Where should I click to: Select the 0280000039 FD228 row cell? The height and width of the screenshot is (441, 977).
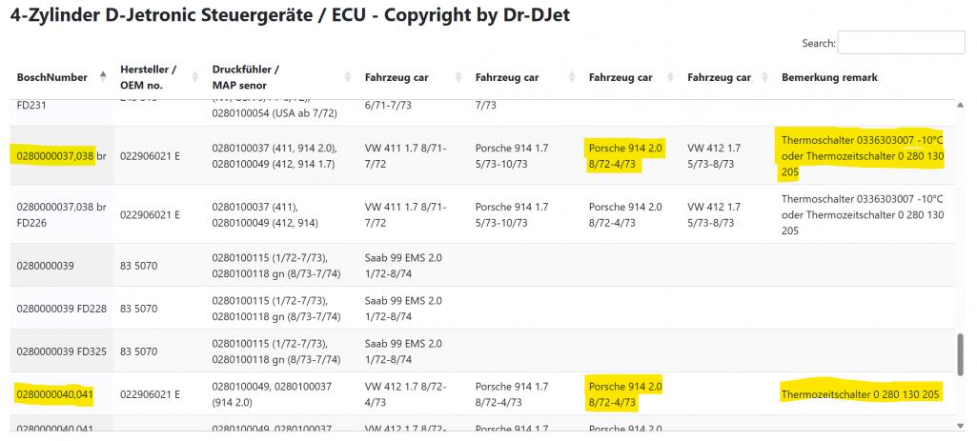pyautogui.click(x=61, y=308)
